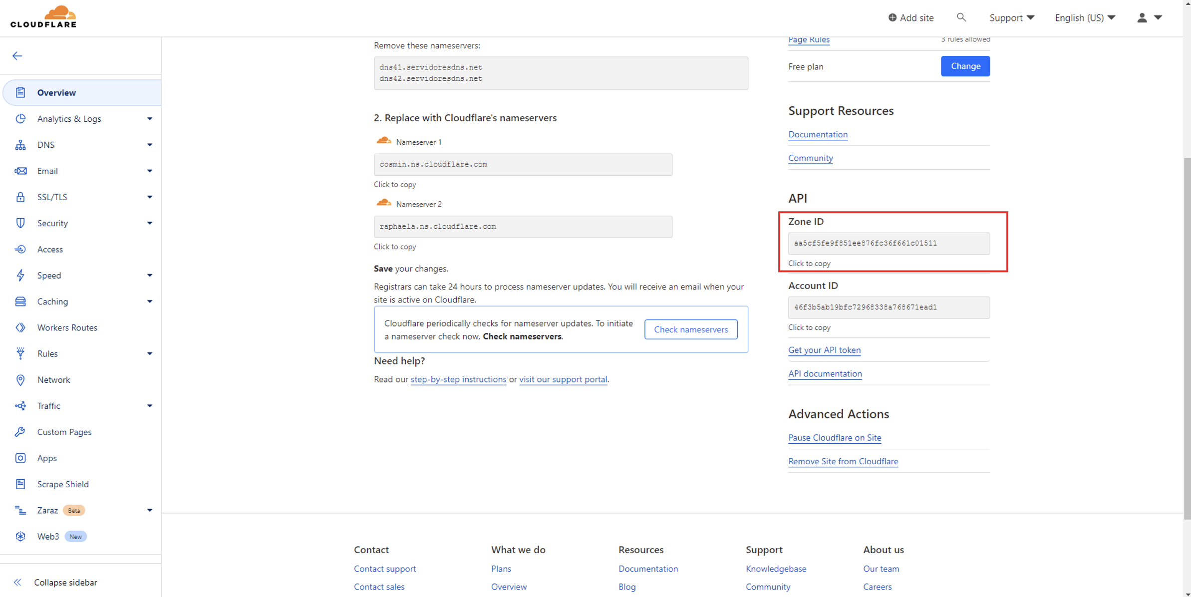Click the search magnifier icon in header

click(961, 17)
